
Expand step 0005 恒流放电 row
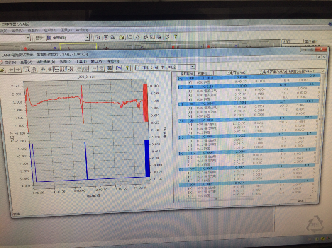click(x=190, y=108)
